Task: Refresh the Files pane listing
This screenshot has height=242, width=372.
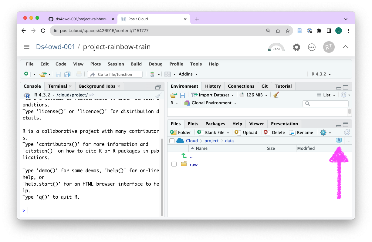Action: tap(347, 133)
